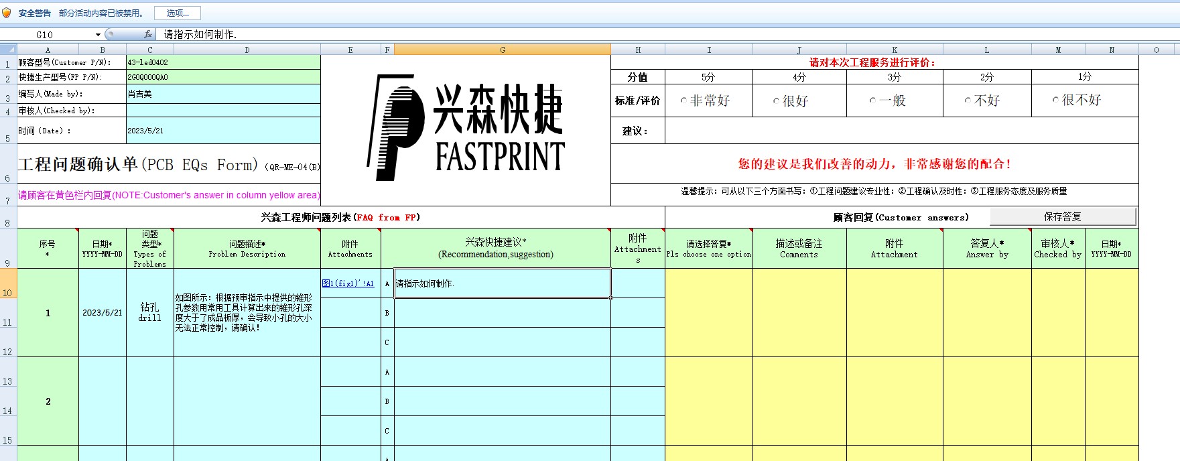1180x461 pixels.
Task: Select column O header
Action: click(1156, 50)
